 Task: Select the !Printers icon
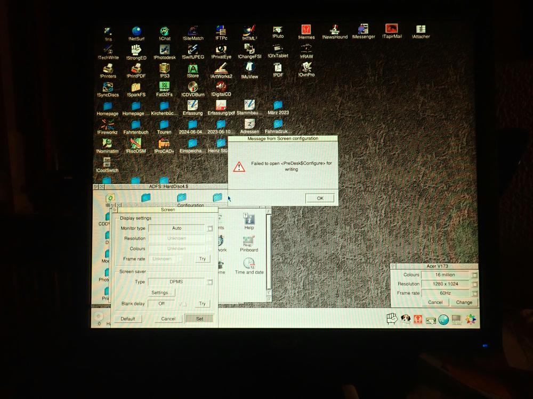(x=108, y=71)
